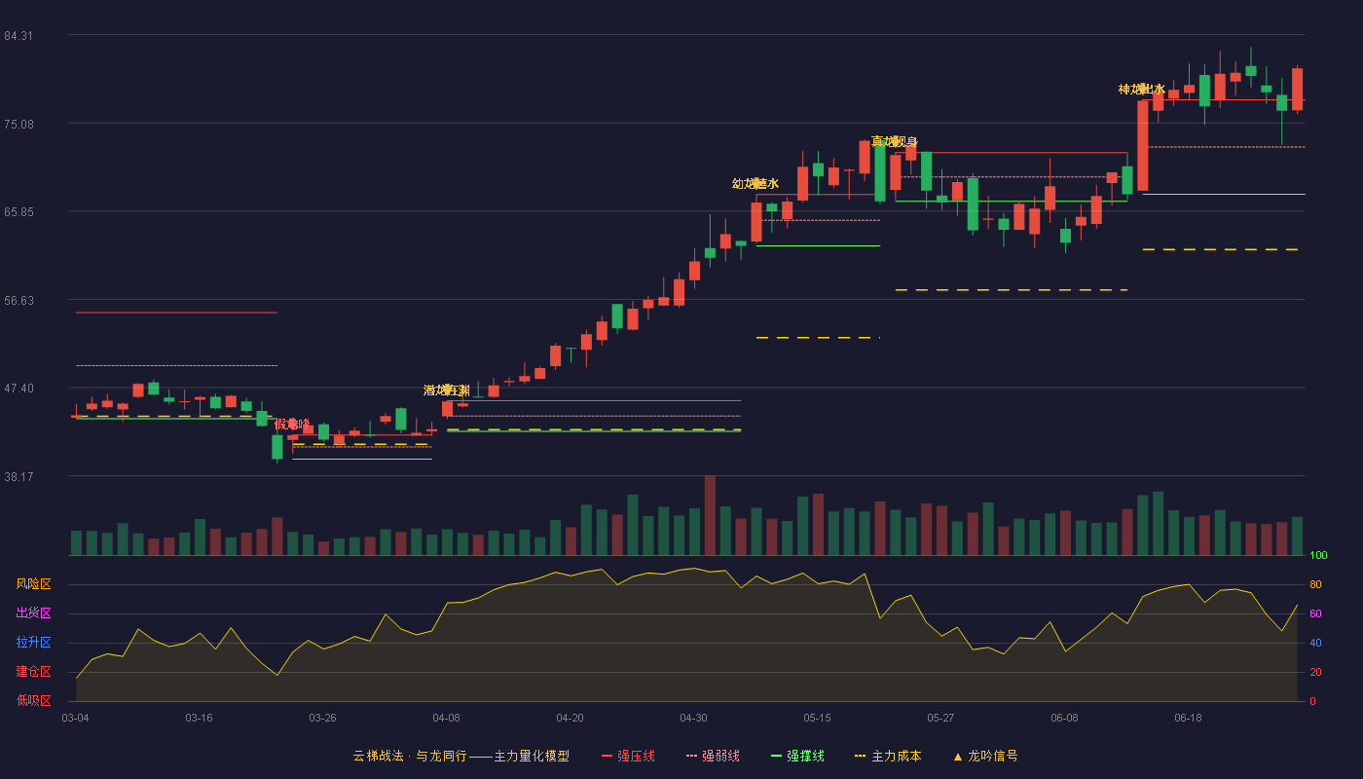Click the 75.08 price axis label
1363x779 pixels.
18,124
